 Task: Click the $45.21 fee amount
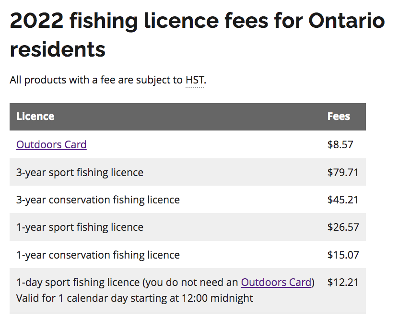click(x=342, y=200)
